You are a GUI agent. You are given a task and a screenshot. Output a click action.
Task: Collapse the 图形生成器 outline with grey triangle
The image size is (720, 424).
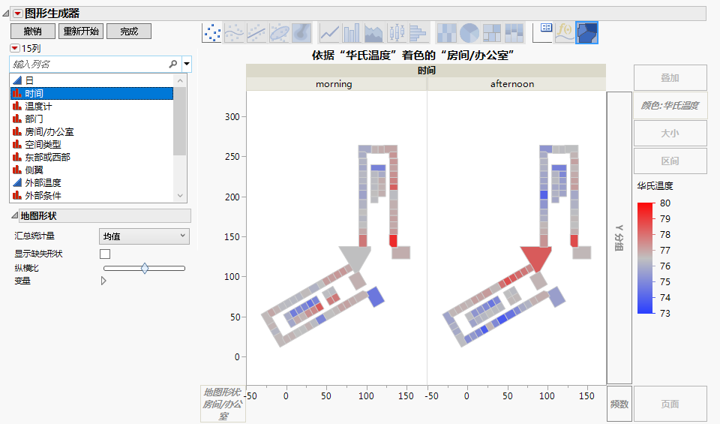[x=5, y=14]
